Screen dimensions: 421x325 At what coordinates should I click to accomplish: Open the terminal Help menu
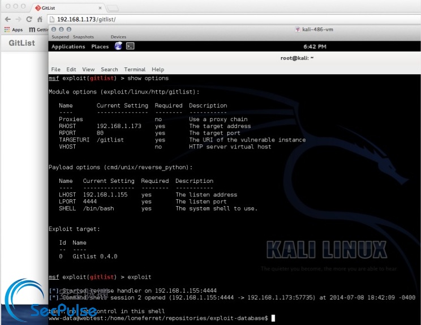[x=158, y=69]
